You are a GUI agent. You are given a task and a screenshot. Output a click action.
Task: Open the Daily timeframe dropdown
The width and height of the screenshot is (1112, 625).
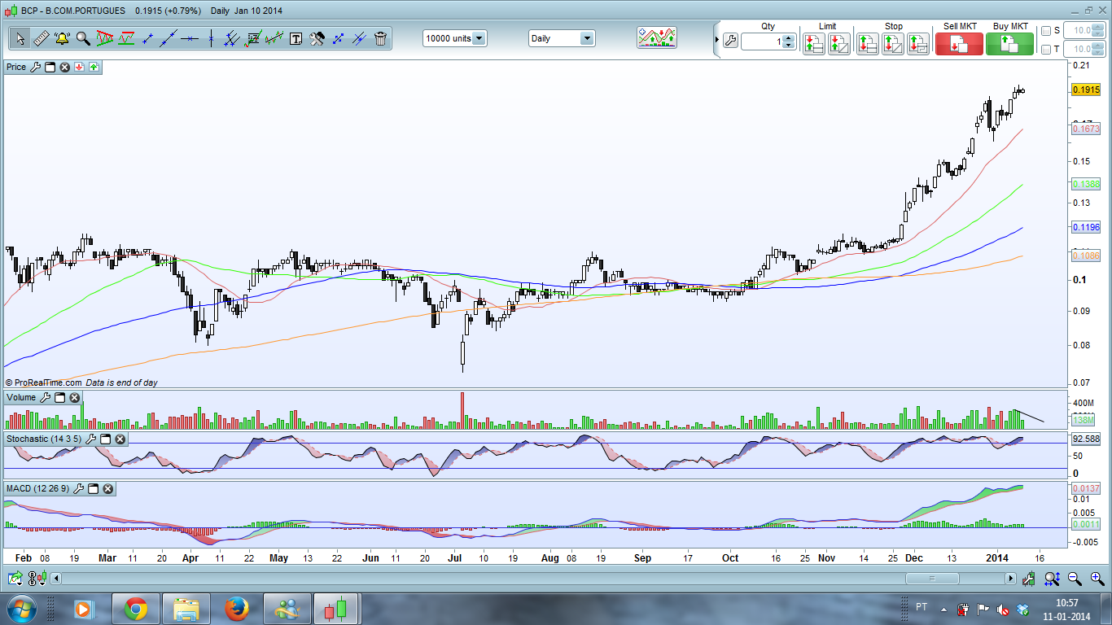586,38
